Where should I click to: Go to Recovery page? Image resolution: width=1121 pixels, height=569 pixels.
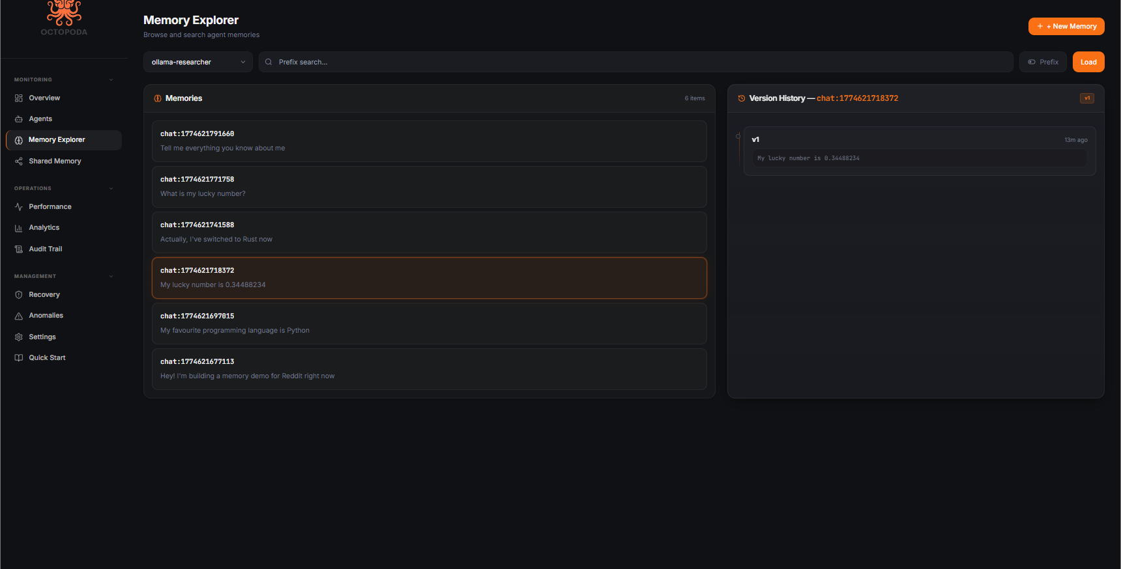point(44,295)
